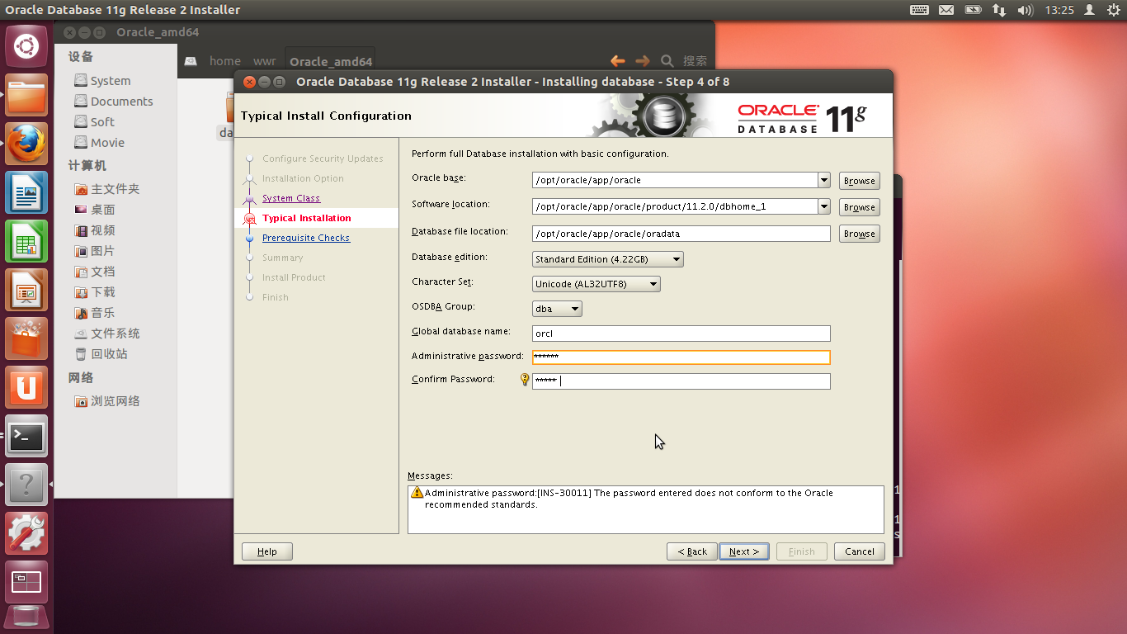Go to System Class step
Viewport: 1127px width, 634px height.
(291, 198)
